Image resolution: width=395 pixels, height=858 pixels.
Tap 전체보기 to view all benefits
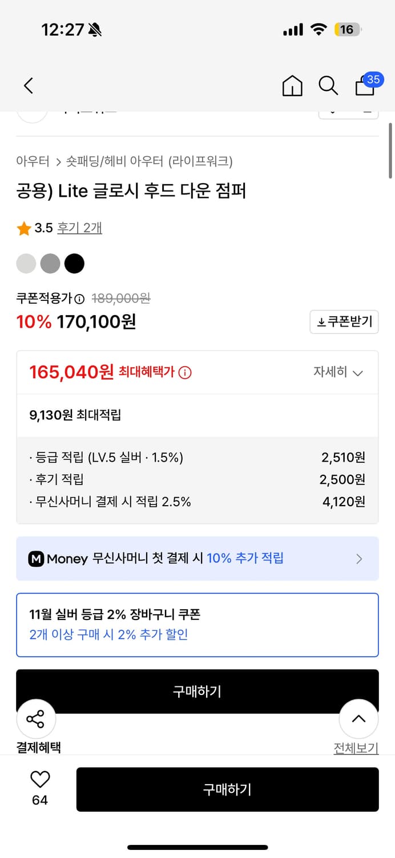[x=356, y=747]
